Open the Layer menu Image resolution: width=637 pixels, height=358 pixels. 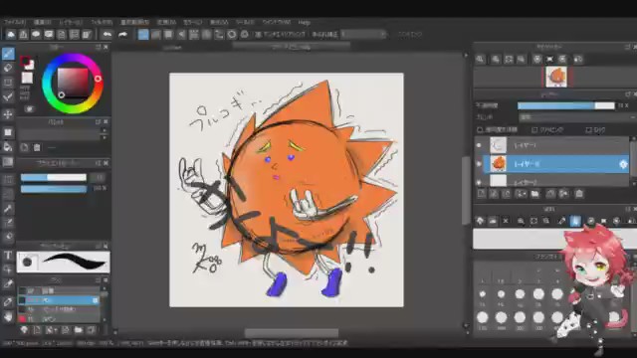click(71, 22)
